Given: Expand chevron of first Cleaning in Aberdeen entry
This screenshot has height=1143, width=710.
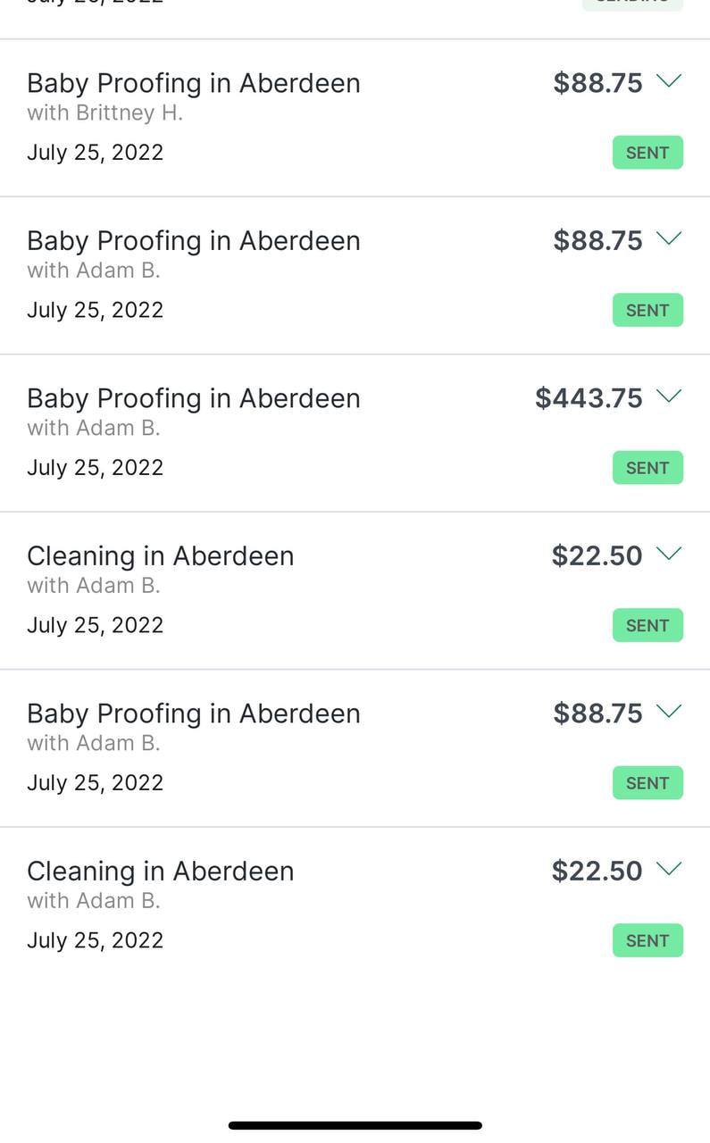Looking at the screenshot, I should [x=668, y=555].
